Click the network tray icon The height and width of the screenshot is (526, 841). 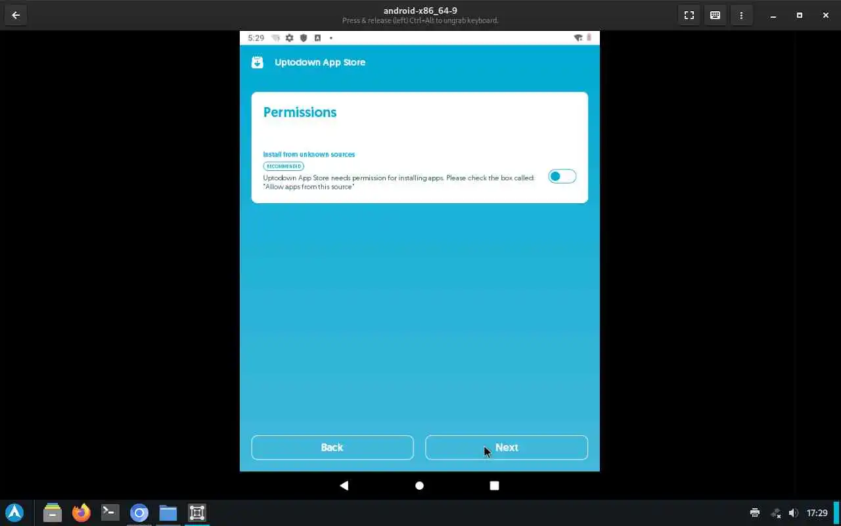coord(775,513)
